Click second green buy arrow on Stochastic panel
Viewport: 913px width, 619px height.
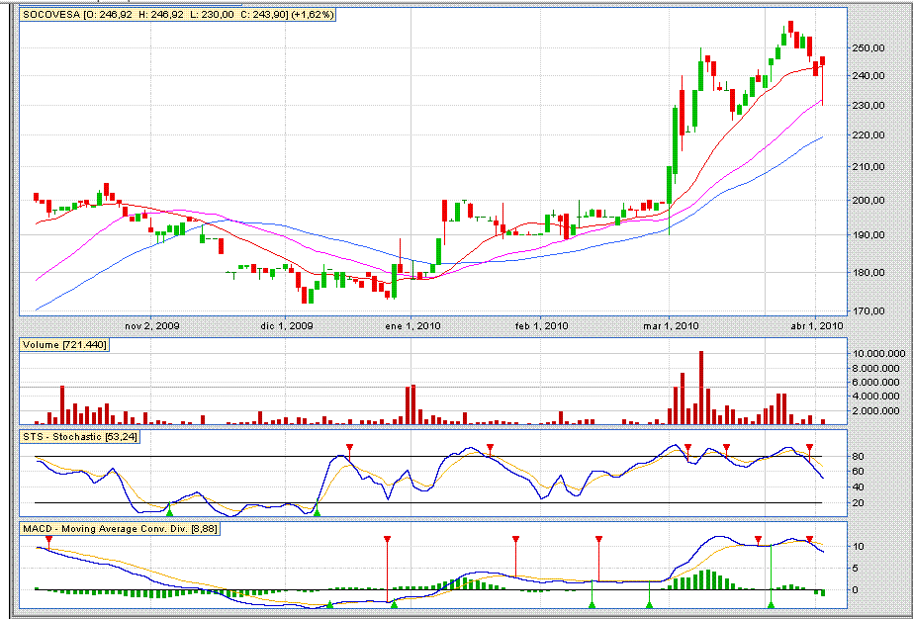[x=317, y=511]
